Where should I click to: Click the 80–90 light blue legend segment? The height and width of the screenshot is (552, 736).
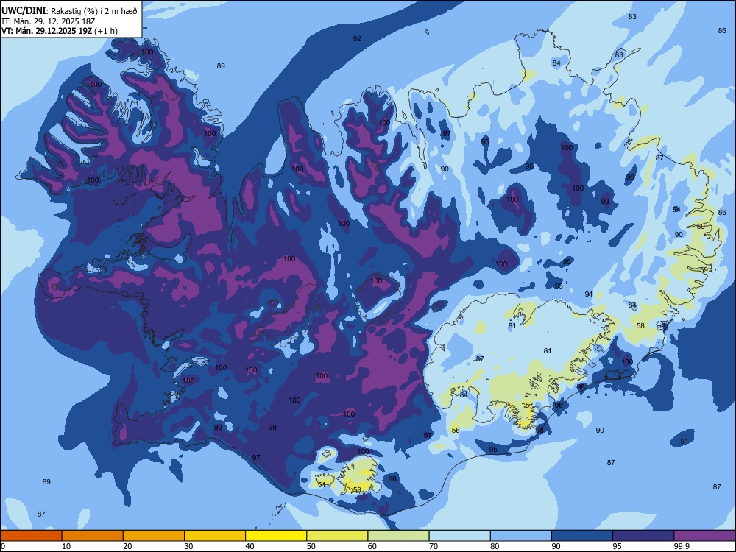click(521, 536)
